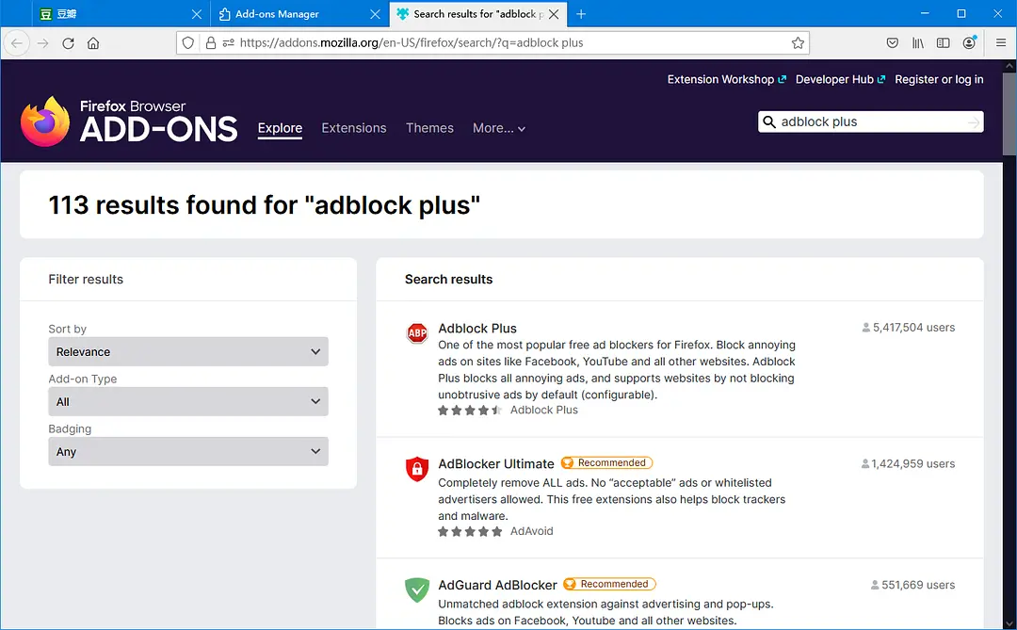1017x630 pixels.
Task: Click the AdBlocker Ultimate shield icon
Action: pos(417,468)
